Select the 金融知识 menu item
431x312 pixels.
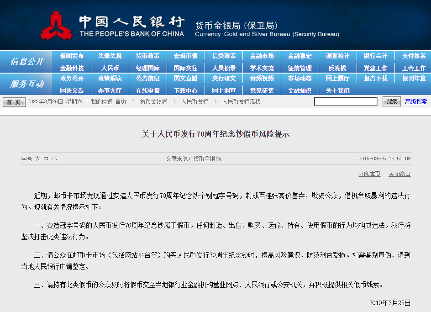(x=300, y=90)
